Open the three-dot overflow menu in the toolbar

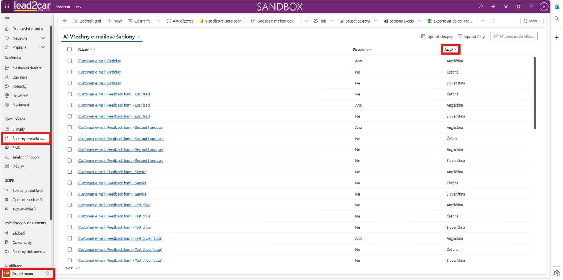pyautogui.click(x=493, y=21)
